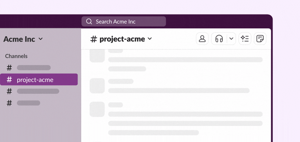Open the AI summary sparkle icon

coord(245,39)
